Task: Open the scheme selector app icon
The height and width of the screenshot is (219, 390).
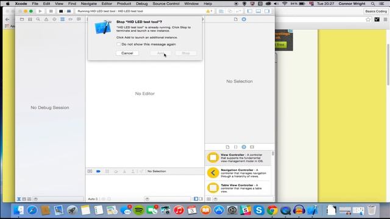Action: [61, 11]
